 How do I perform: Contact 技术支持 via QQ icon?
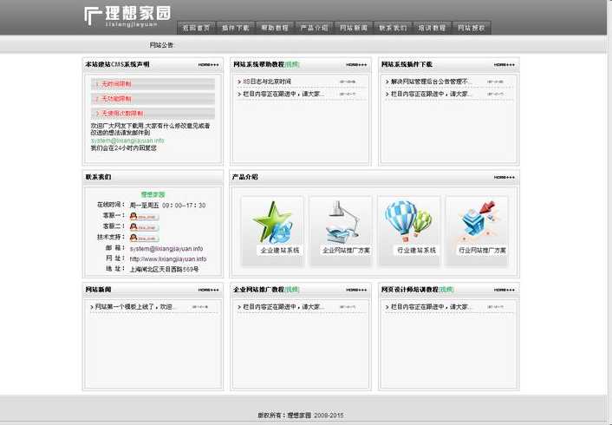[144, 238]
